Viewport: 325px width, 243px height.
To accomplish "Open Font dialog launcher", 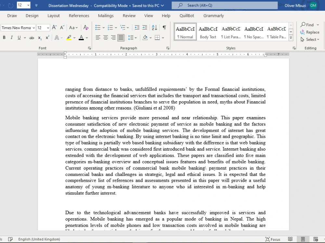I will click(x=89, y=48).
